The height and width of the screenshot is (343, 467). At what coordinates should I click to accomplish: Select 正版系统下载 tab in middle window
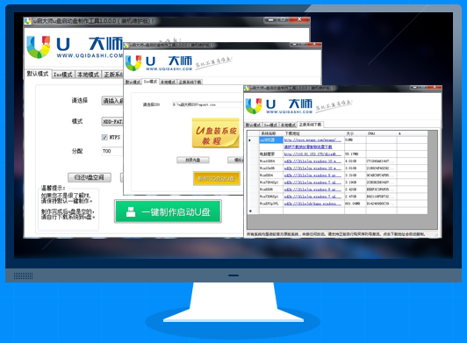190,82
